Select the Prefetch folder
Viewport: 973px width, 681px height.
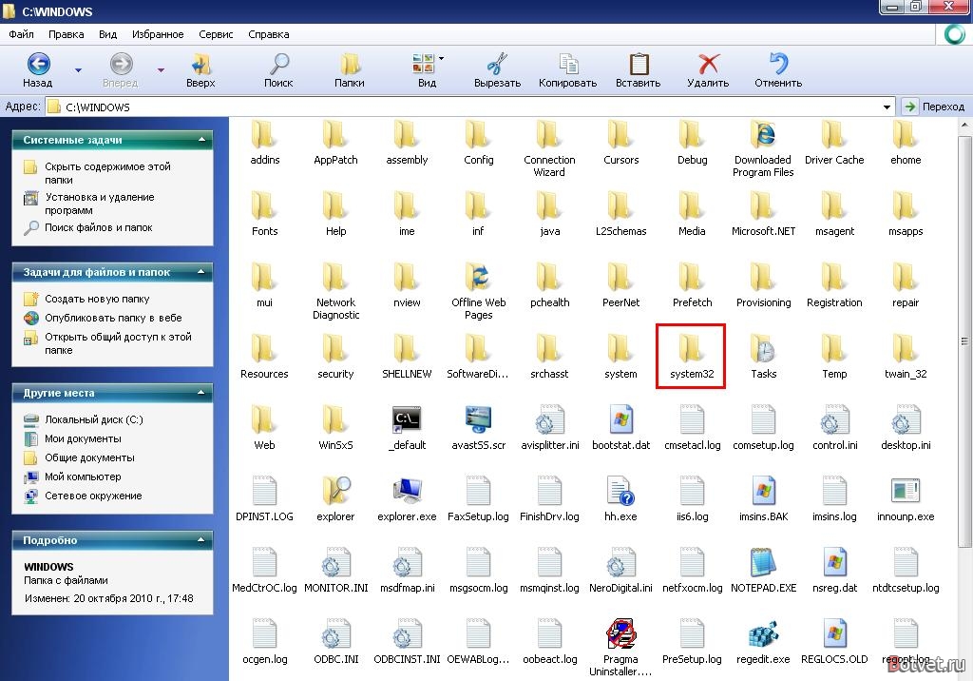(x=692, y=284)
